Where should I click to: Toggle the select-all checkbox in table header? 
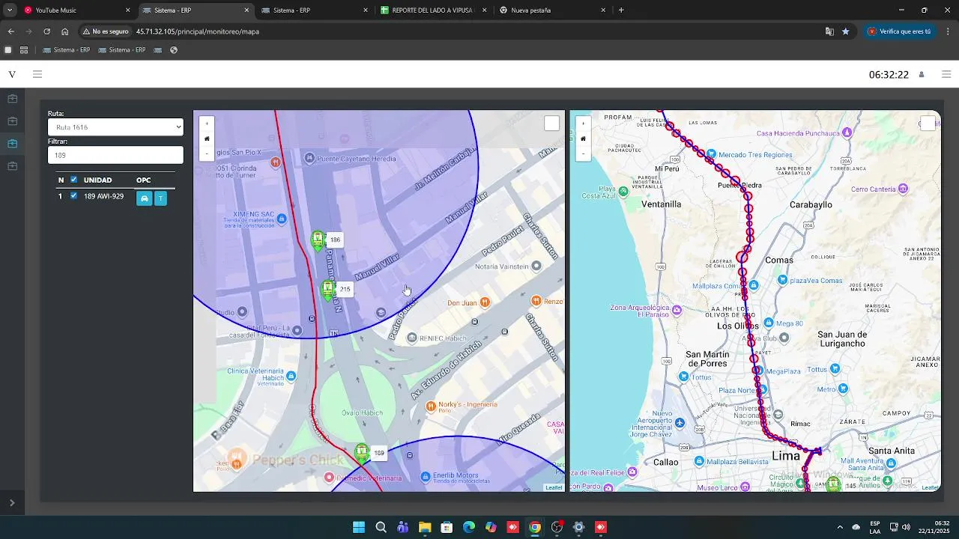73,180
